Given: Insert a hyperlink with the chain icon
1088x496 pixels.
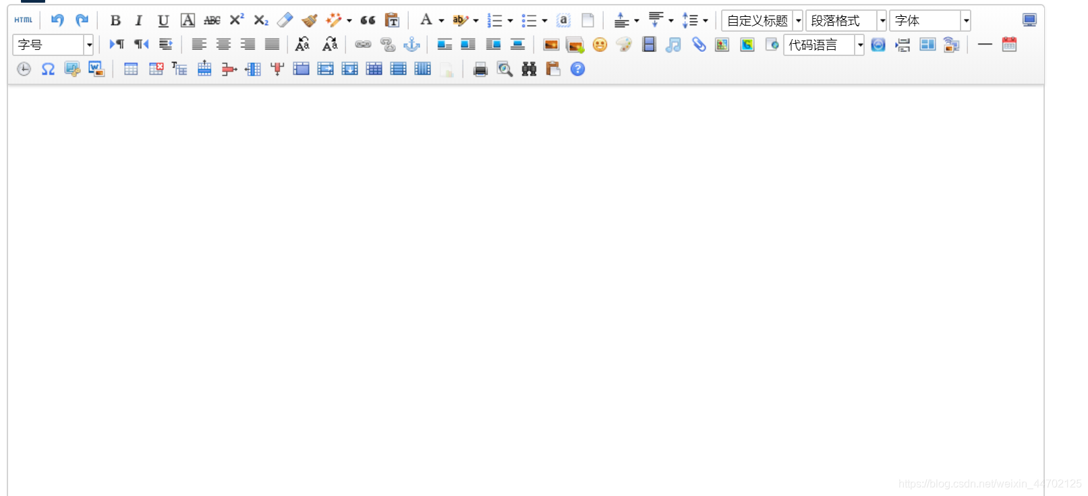Looking at the screenshot, I should (x=363, y=45).
